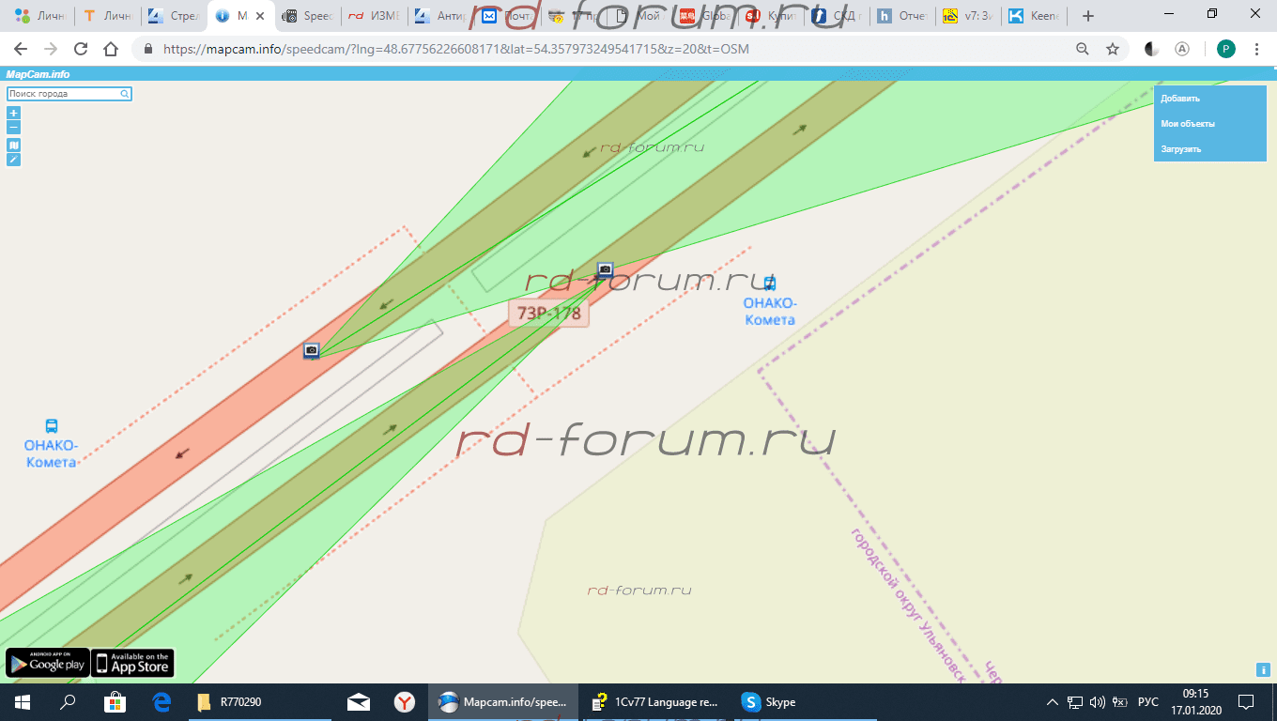
Task: Click the map zoom in plus button
Action: (13, 113)
